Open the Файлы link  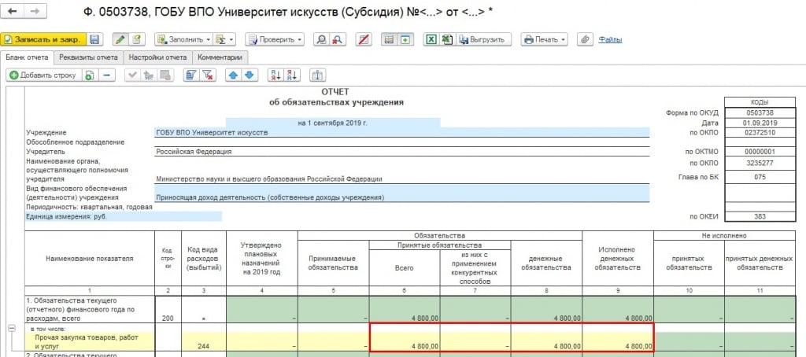[610, 39]
